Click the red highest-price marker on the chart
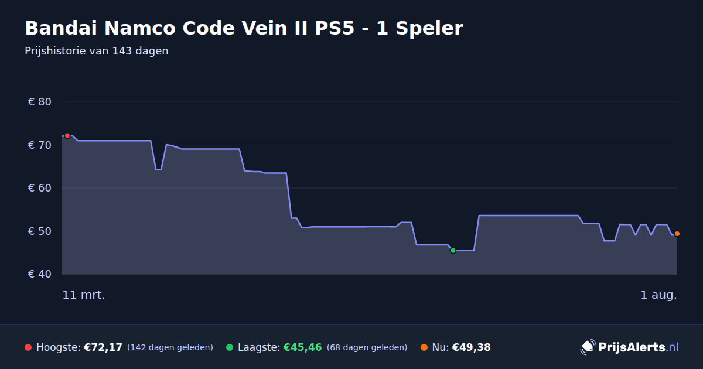The height and width of the screenshot is (369, 703). pos(67,135)
